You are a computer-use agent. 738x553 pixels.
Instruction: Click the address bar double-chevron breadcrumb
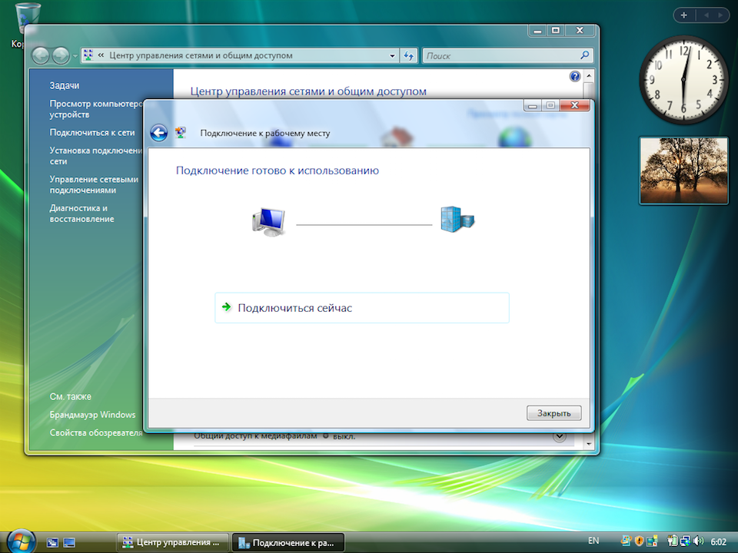pyautogui.click(x=101, y=55)
